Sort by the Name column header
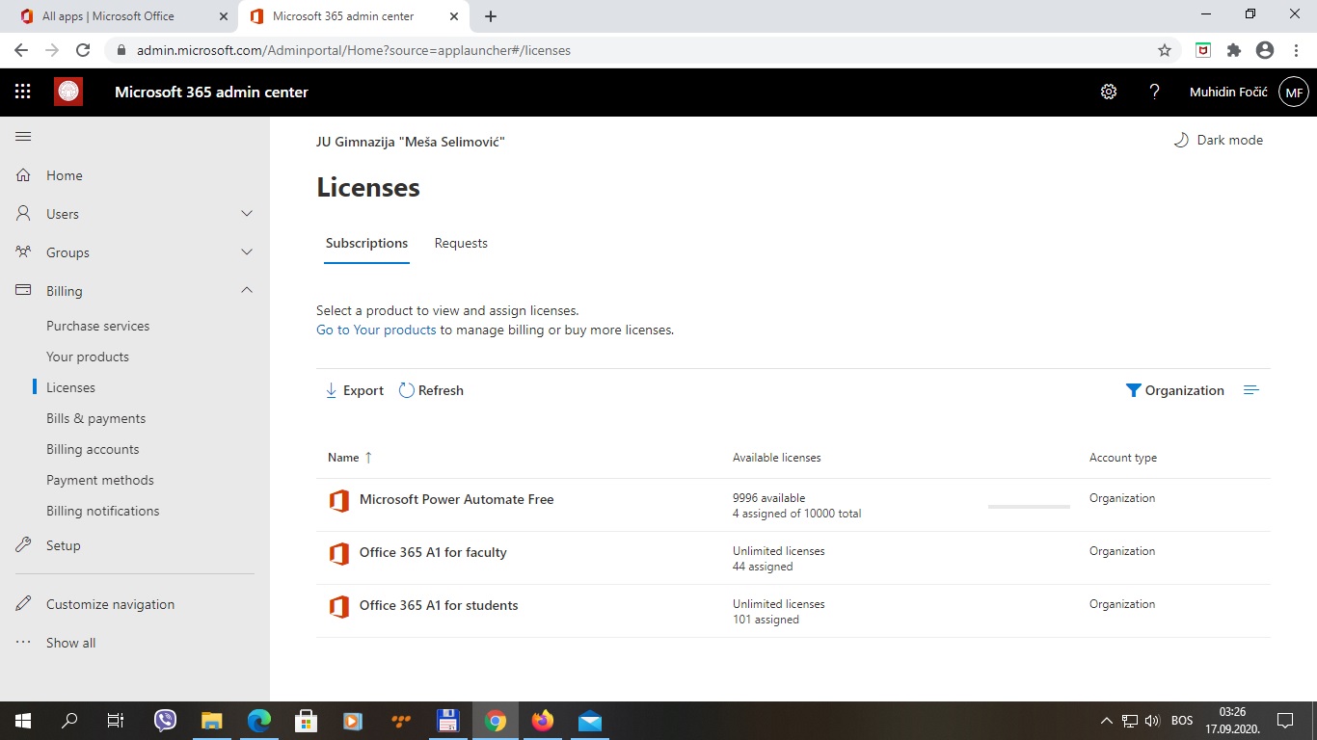Image resolution: width=1317 pixels, height=740 pixels. point(350,458)
